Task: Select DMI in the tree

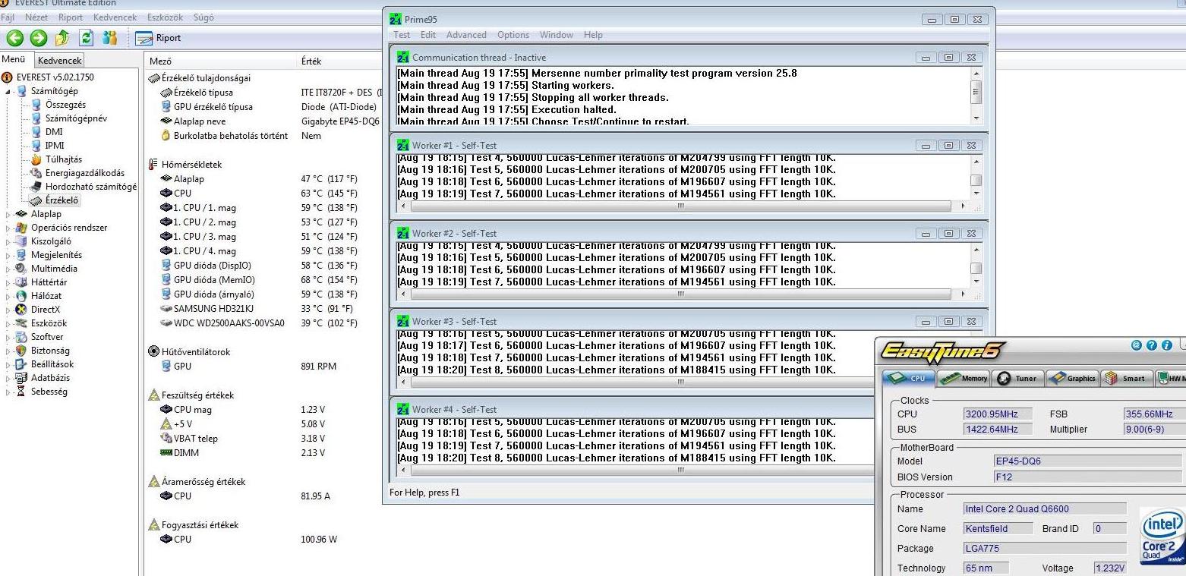Action: pos(54,132)
